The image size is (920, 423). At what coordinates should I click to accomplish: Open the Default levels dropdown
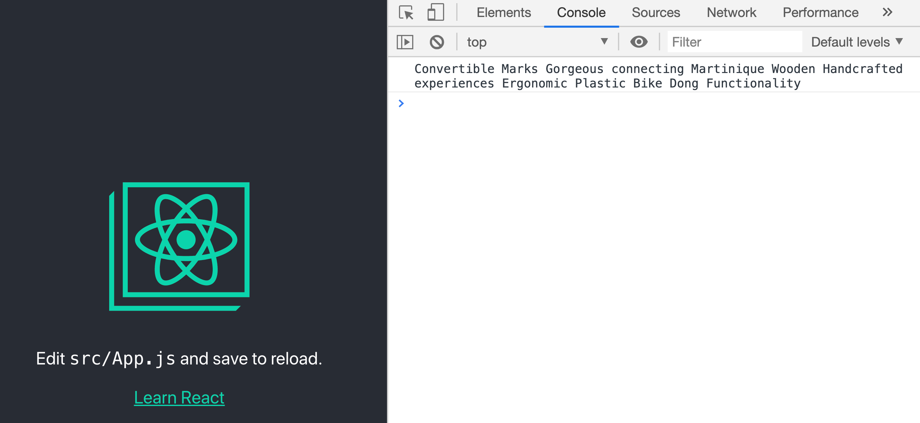(856, 42)
